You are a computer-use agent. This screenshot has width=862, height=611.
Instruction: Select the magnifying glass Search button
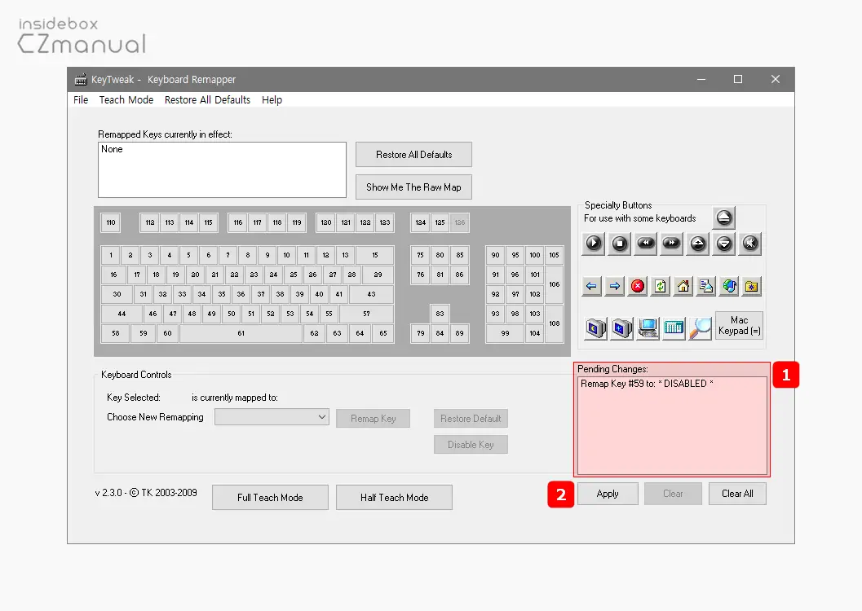[700, 328]
